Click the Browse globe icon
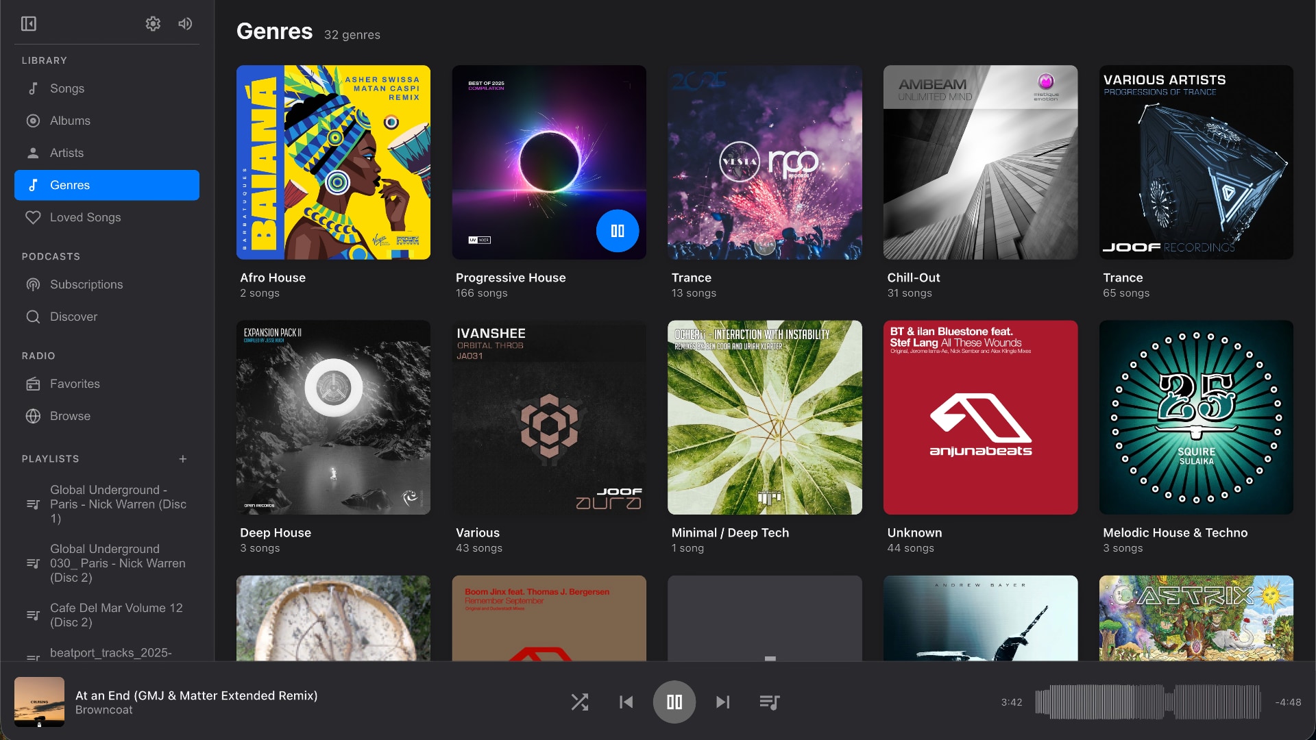Screen dimensions: 1316x740 click(x=33, y=416)
